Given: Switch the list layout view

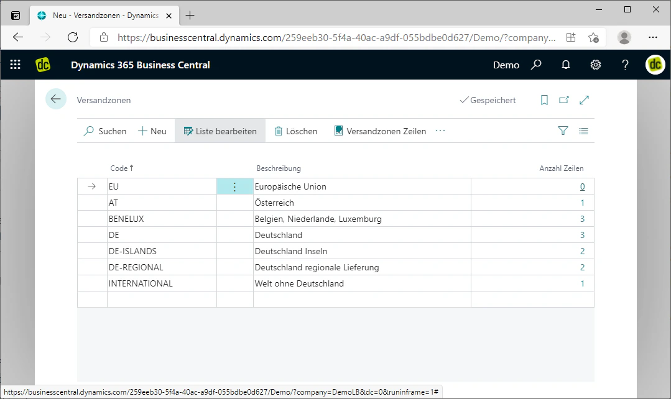Looking at the screenshot, I should 583,131.
